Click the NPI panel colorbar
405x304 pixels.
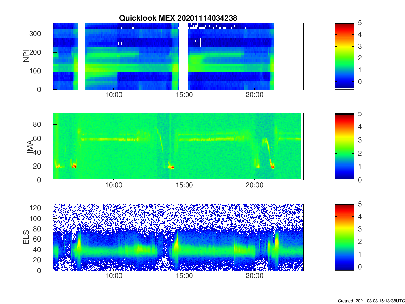click(344, 56)
